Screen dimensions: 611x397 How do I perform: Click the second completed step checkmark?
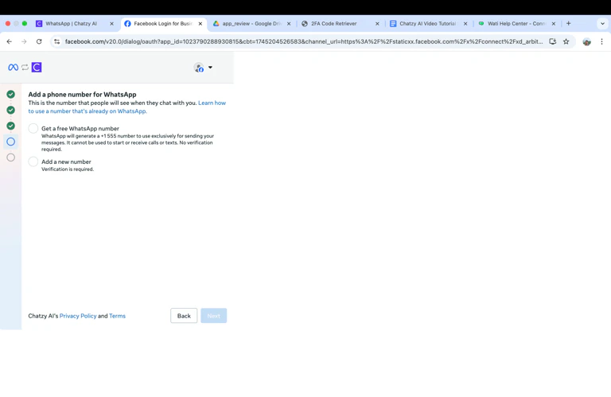(11, 110)
